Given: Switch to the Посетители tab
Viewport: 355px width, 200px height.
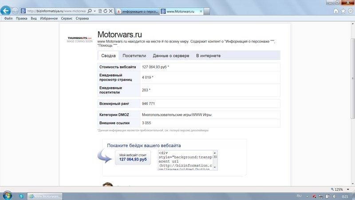Looking at the screenshot, I should [134, 56].
